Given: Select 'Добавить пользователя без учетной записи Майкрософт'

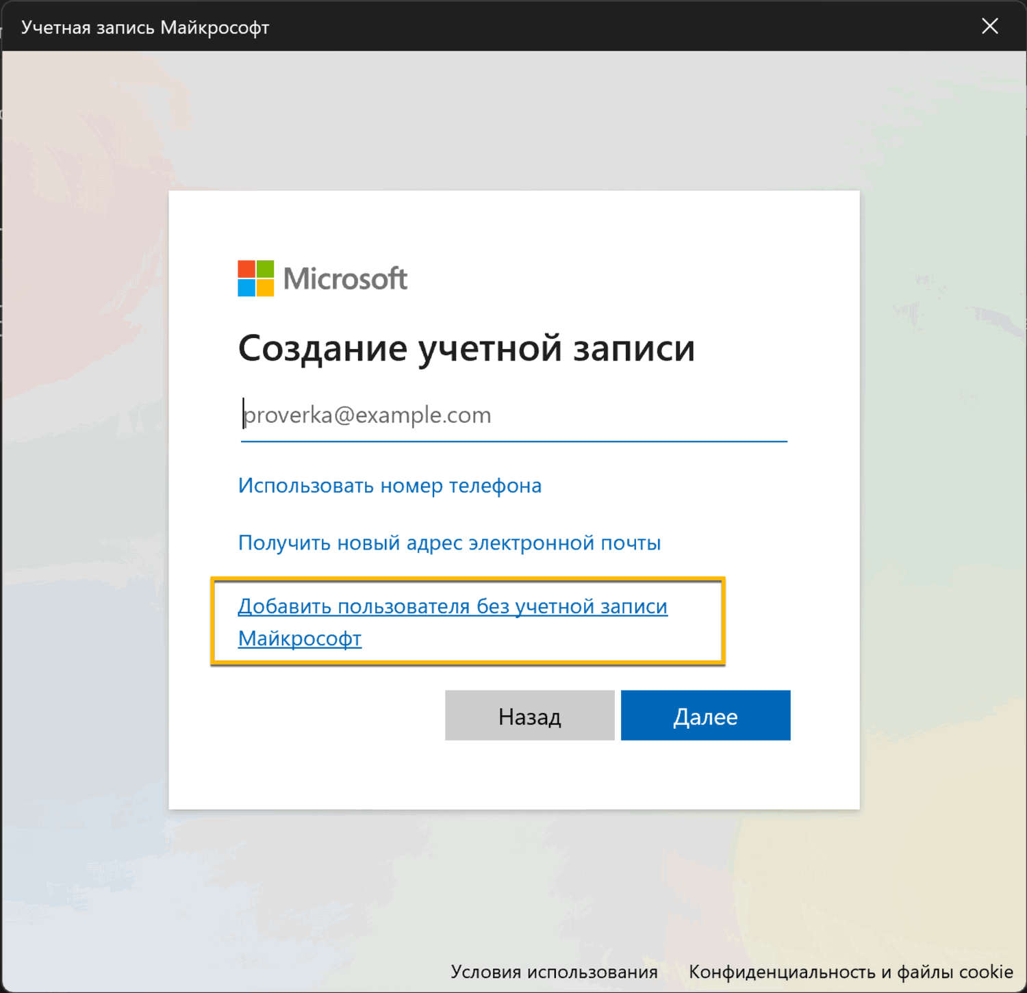Looking at the screenshot, I should (x=453, y=622).
